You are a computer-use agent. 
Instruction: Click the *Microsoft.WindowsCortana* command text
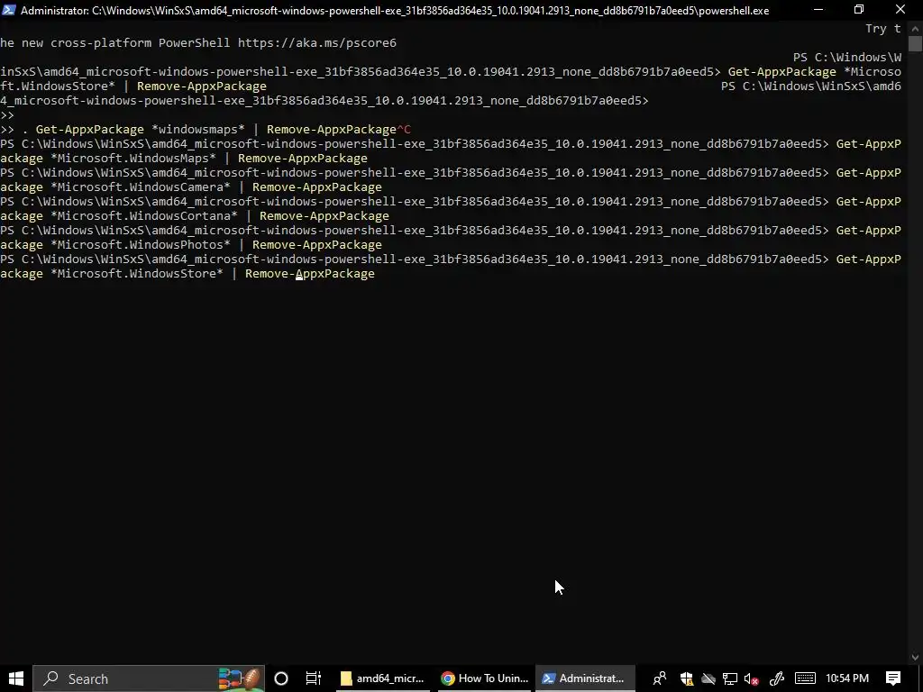click(x=144, y=216)
